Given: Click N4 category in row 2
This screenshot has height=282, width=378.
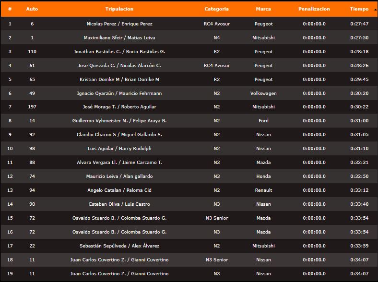Looking at the screenshot, I should point(216,37).
